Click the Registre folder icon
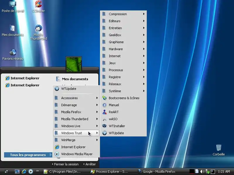Image resolution: width=234 pixels, height=175 pixels. click(104, 77)
